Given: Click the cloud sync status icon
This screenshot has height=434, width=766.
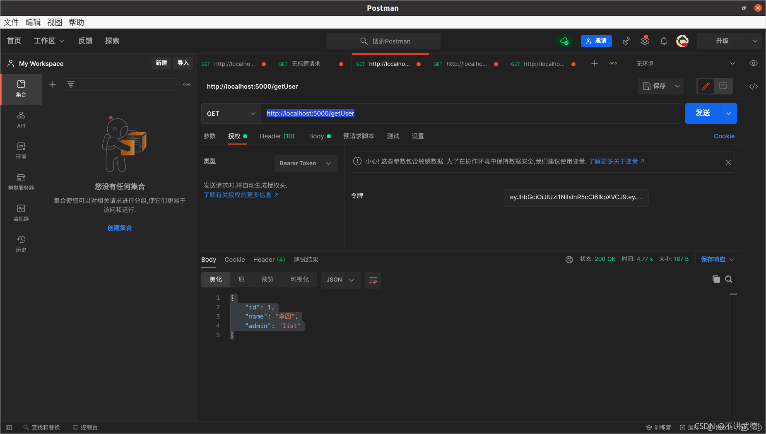Looking at the screenshot, I should click(x=564, y=41).
